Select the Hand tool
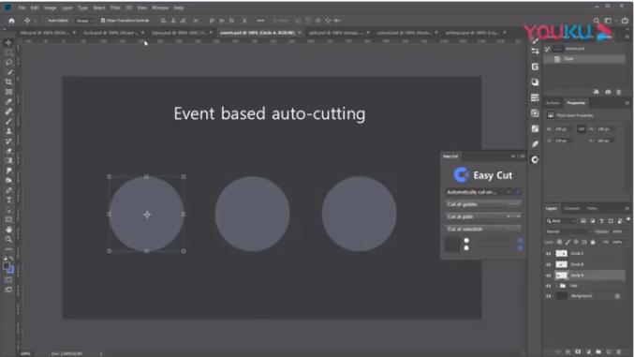The image size is (634, 357). 8,230
